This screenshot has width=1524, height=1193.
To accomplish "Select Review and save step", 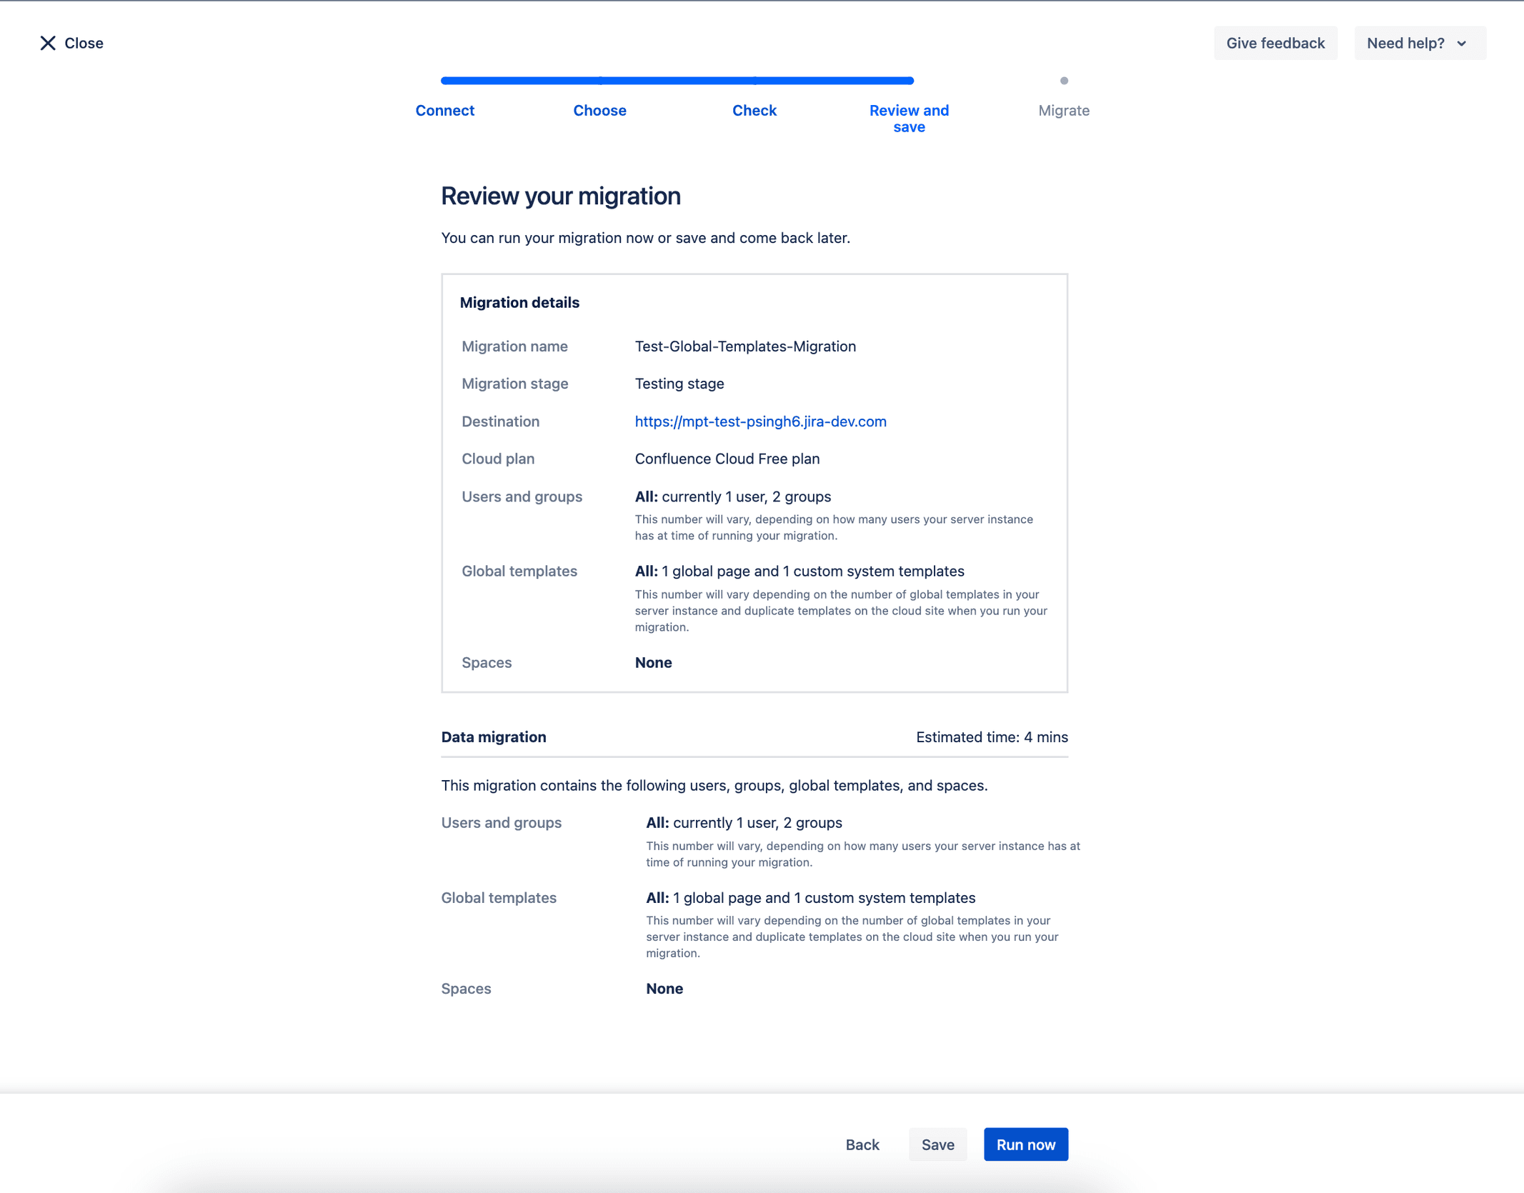I will (x=909, y=119).
